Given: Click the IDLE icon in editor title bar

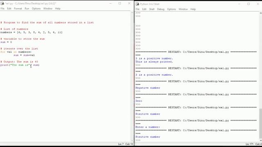Looking at the screenshot, I should point(2,3).
